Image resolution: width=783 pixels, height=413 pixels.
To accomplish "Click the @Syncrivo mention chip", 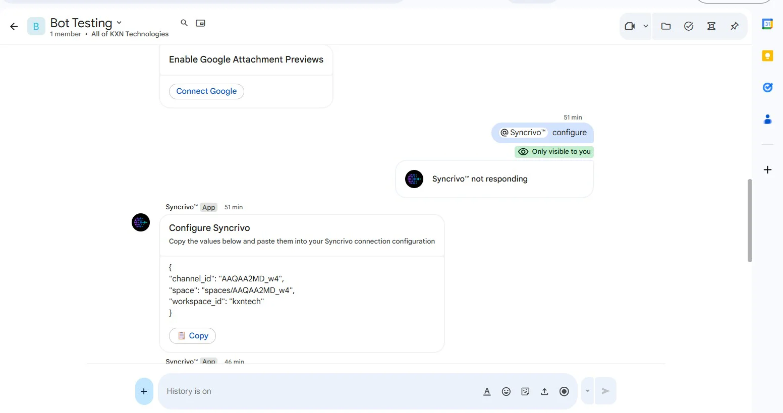I will [x=523, y=133].
